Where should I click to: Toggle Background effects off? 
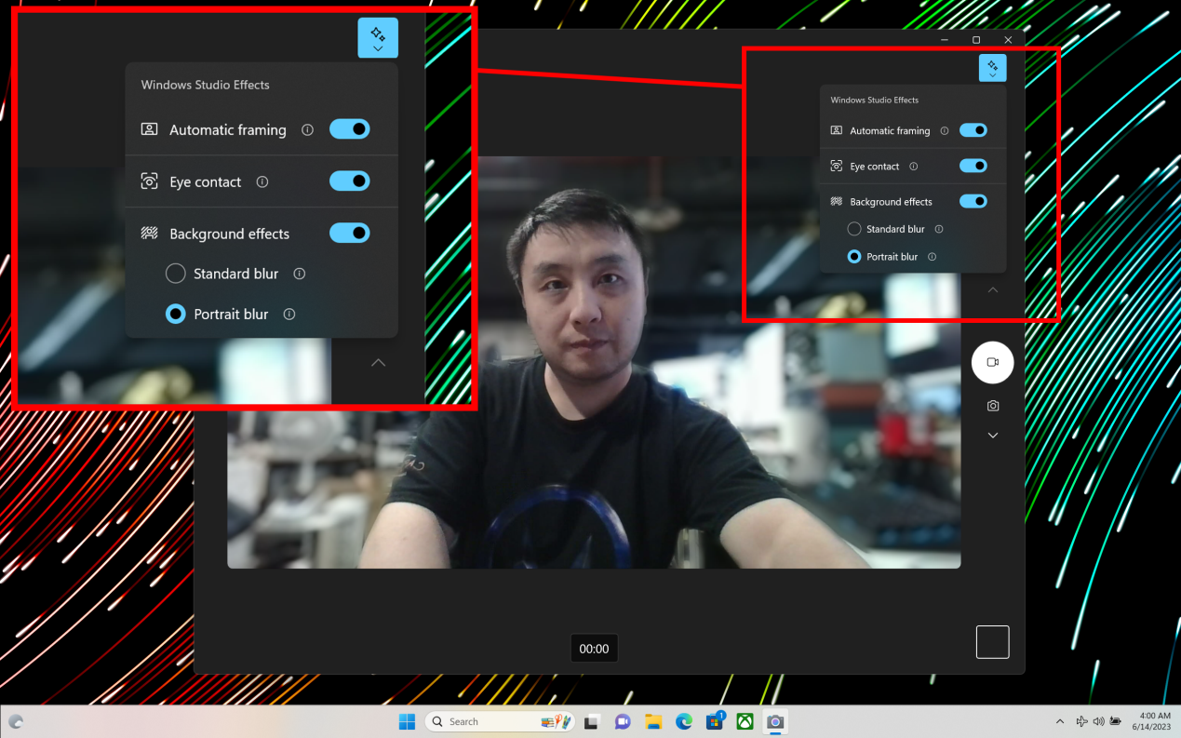(x=973, y=201)
